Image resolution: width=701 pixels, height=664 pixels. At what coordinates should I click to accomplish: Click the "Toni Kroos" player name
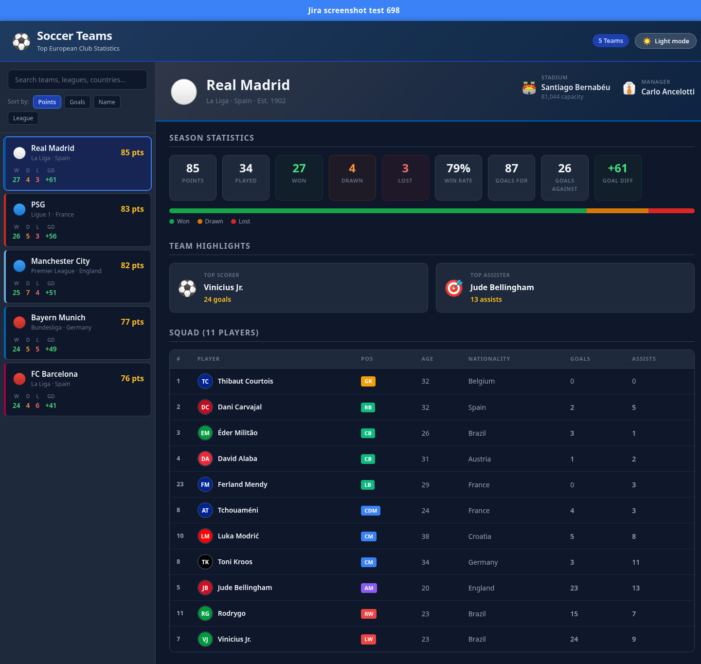pyautogui.click(x=235, y=562)
